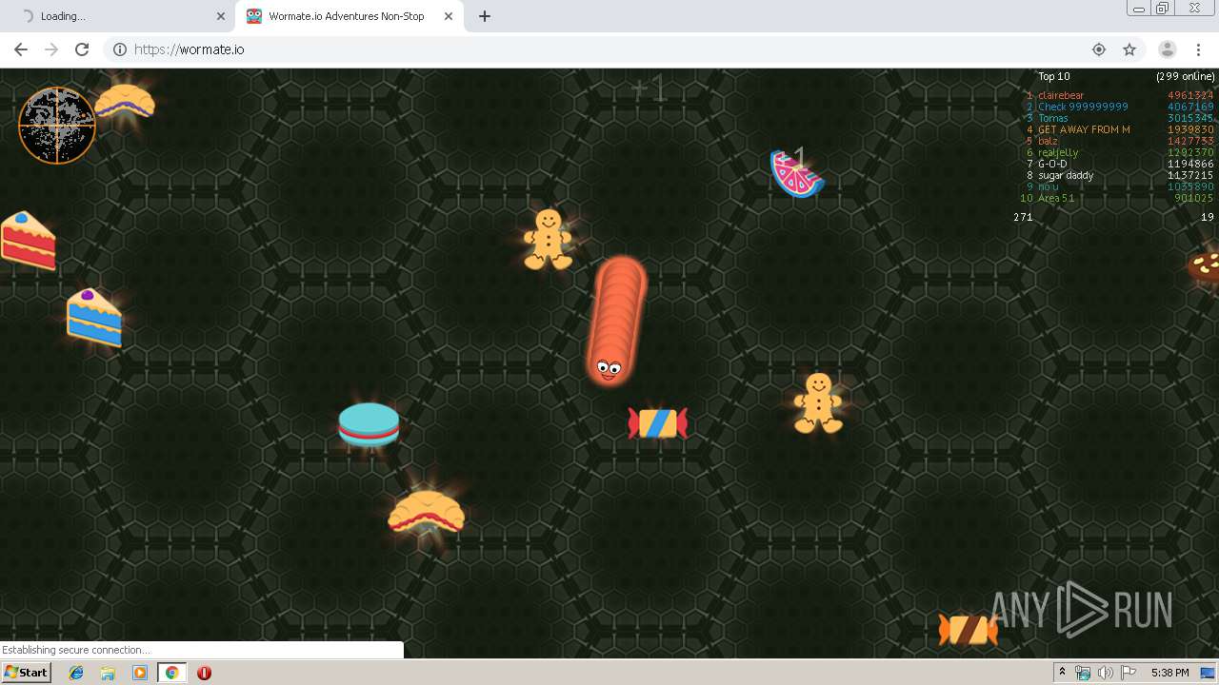Click the Top 10 header text
This screenshot has width=1219, height=685.
pos(1053,76)
